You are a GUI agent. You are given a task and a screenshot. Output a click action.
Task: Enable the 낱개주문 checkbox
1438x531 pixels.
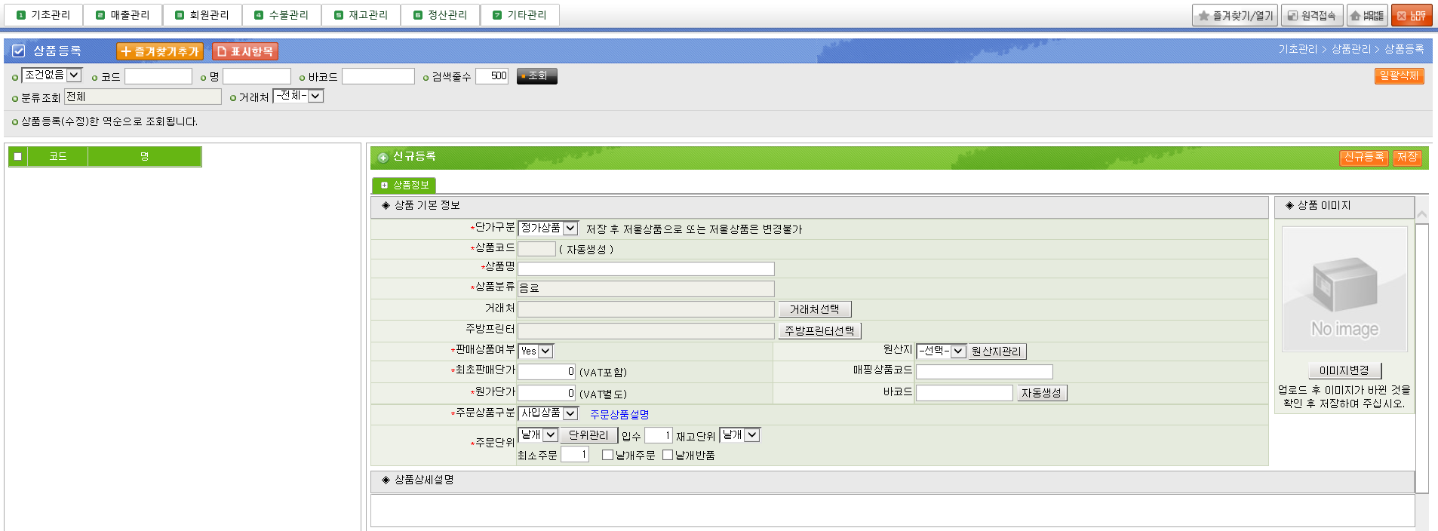click(607, 455)
